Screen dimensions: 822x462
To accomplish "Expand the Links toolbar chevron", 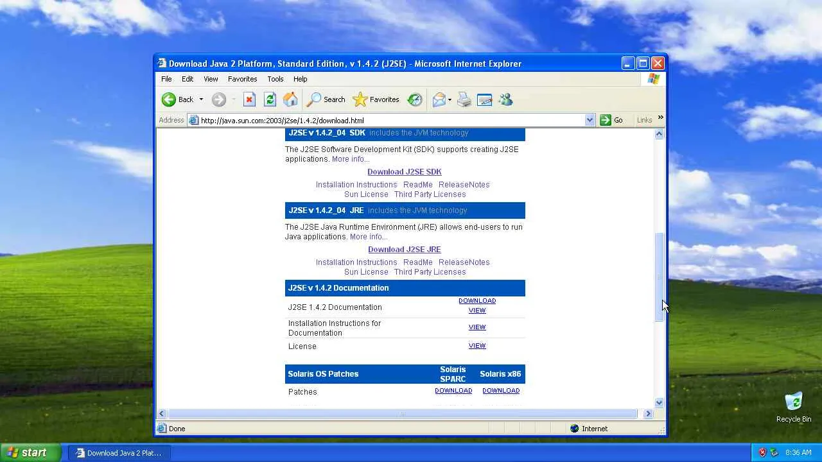I will (660, 117).
